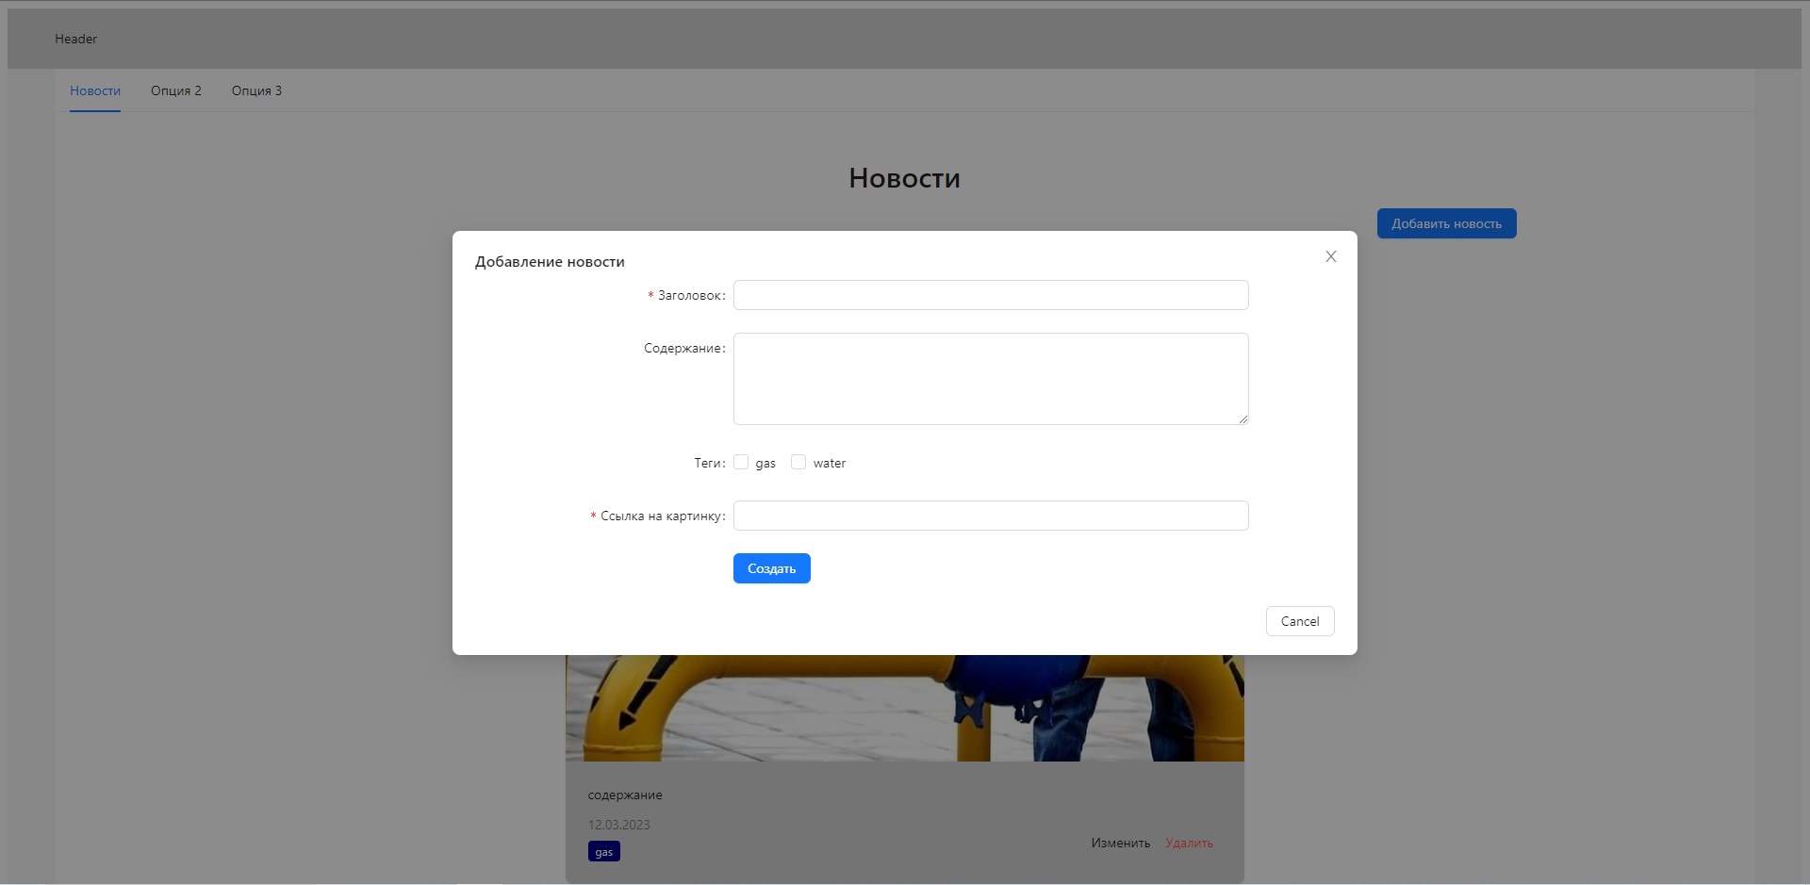Check the water tag checkbox
Image resolution: width=1810 pixels, height=885 pixels.
(x=798, y=462)
